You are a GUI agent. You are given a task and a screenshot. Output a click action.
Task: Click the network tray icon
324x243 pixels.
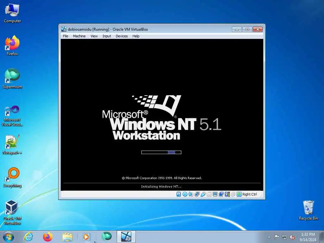click(284, 237)
